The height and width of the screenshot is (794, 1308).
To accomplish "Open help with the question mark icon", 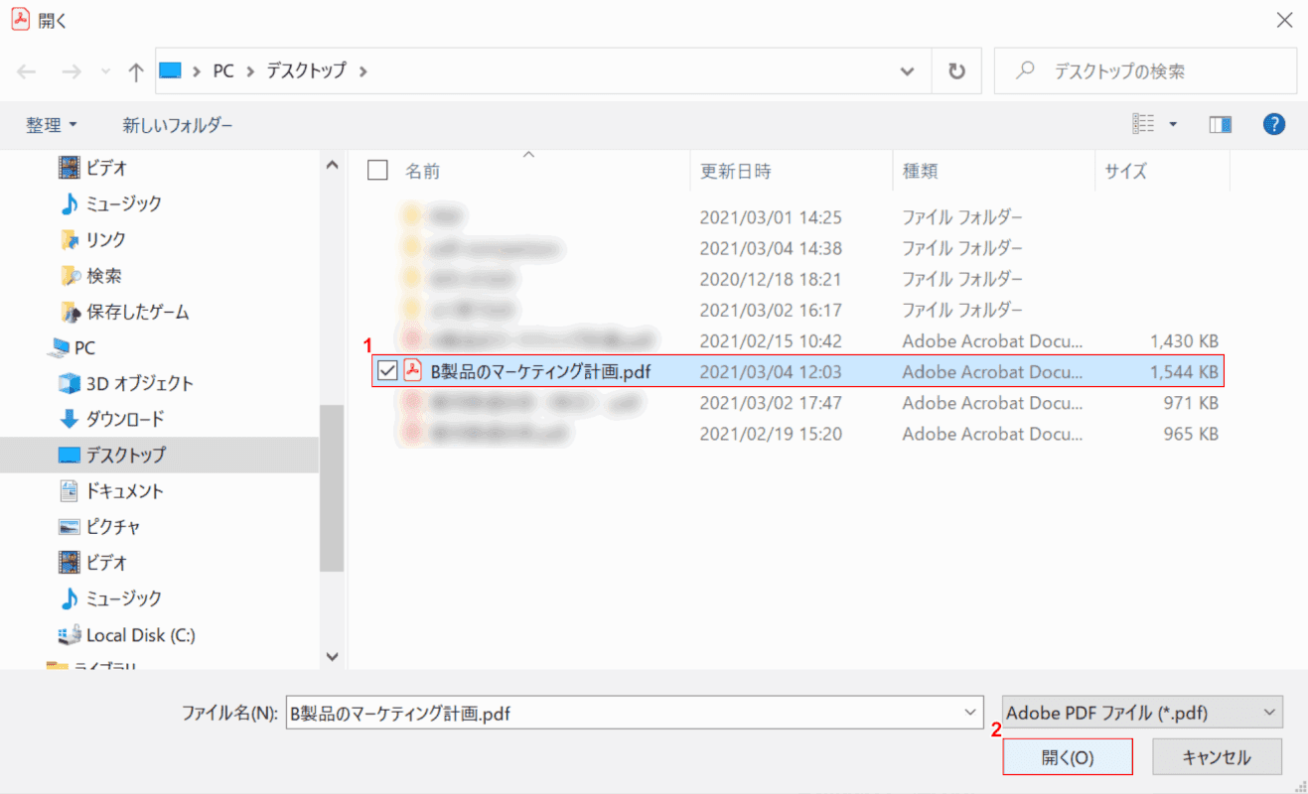I will 1274,124.
